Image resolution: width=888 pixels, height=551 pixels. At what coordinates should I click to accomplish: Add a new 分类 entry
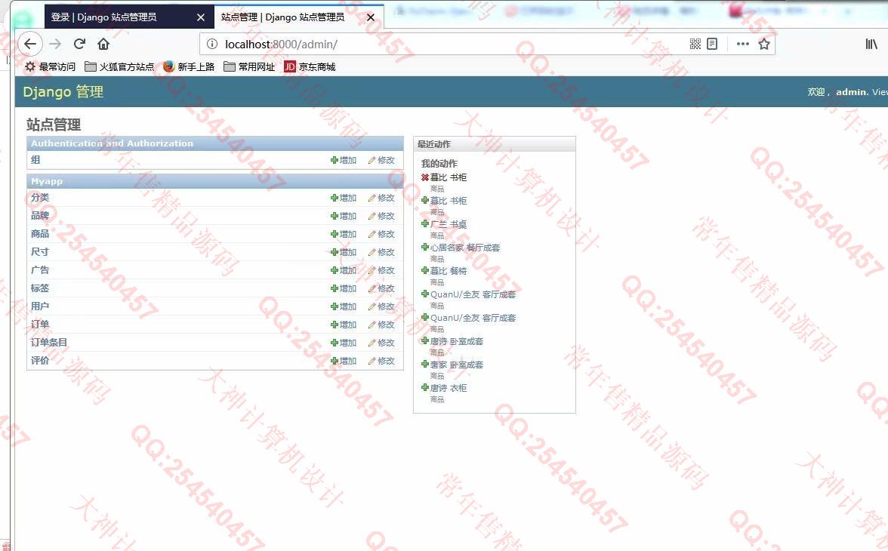click(x=343, y=198)
